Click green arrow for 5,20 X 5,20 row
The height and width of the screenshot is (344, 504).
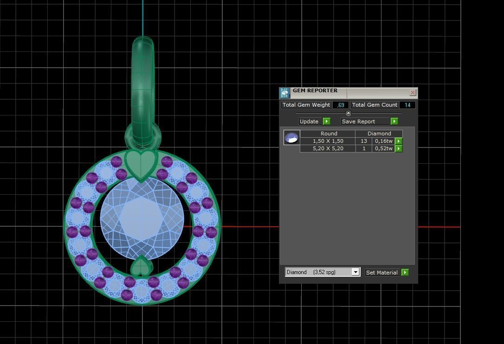(399, 148)
